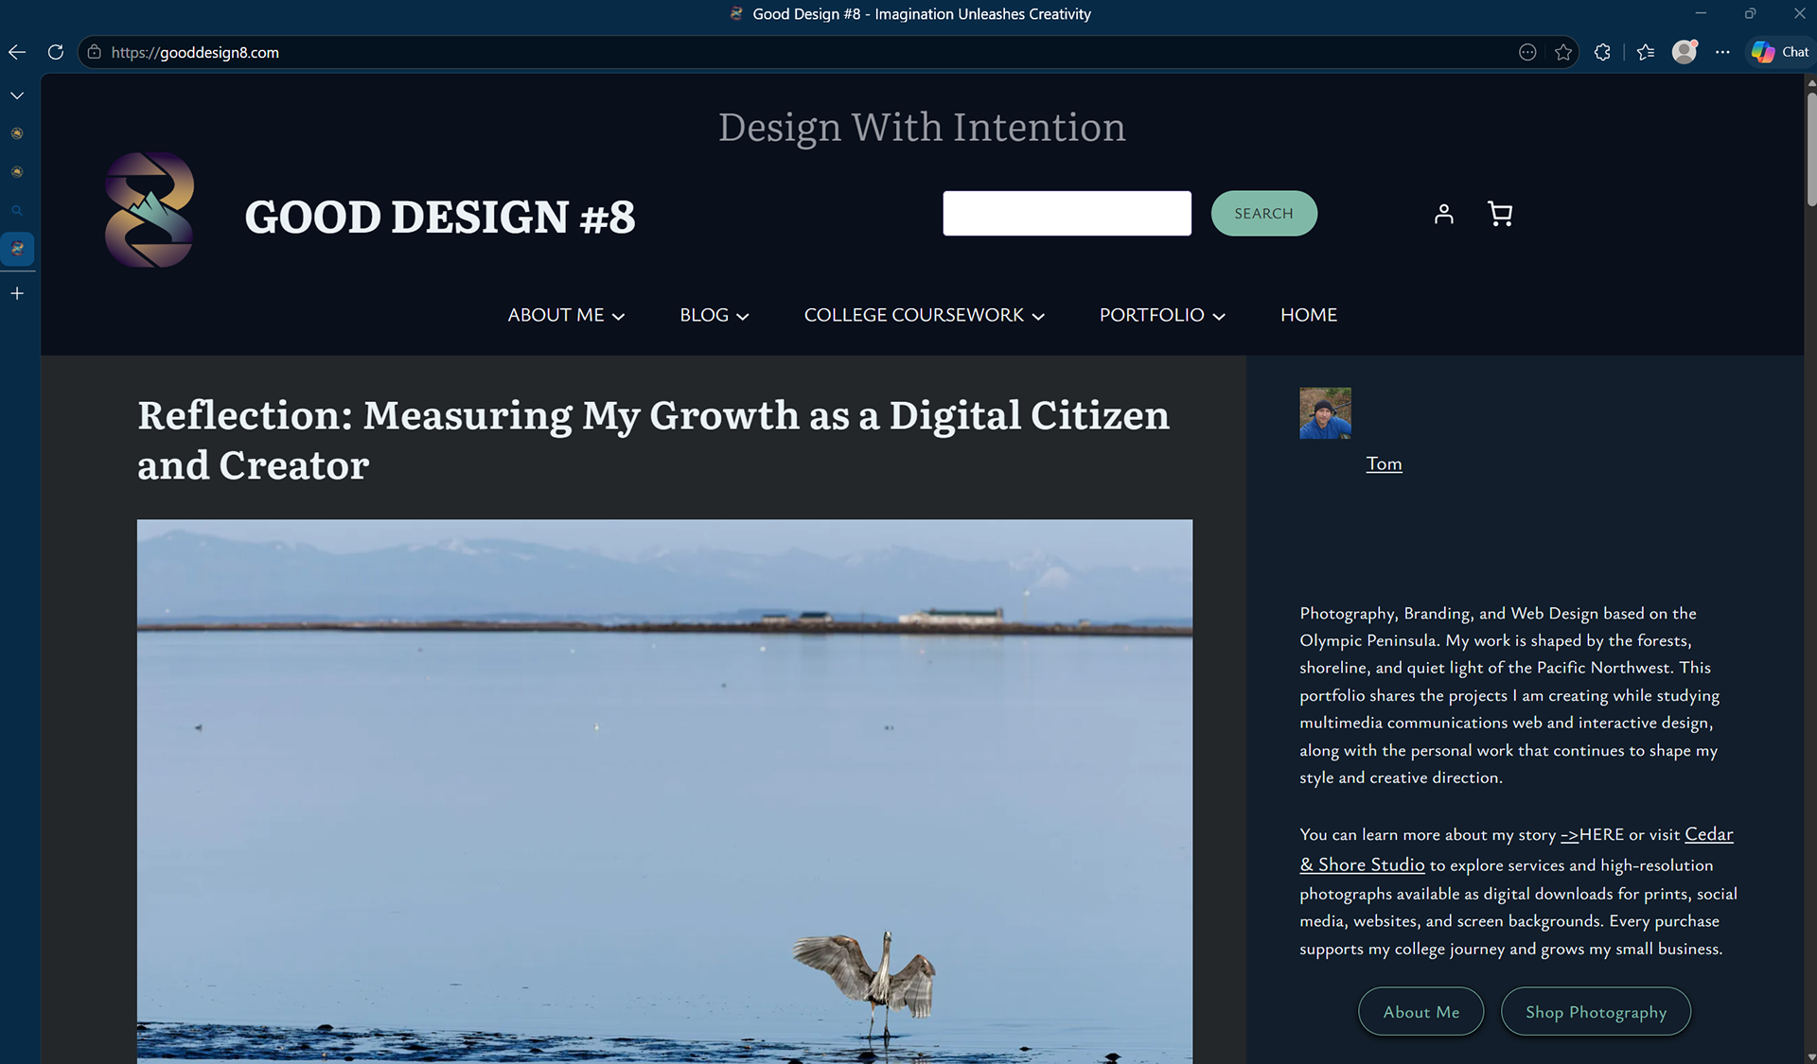Follow the "=>" story link
The height and width of the screenshot is (1064, 1817).
pyautogui.click(x=1569, y=834)
